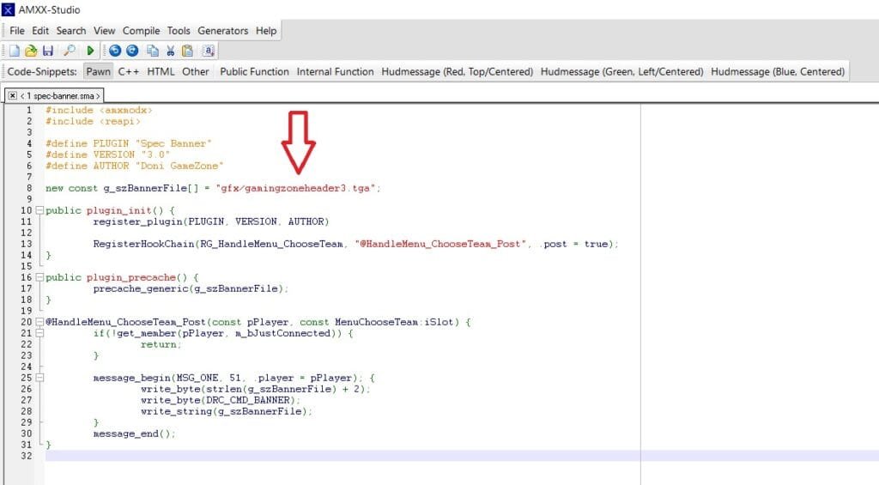Cut selection with the scissors icon

171,51
